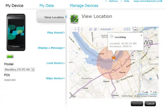The height and width of the screenshot is (110, 166).
Task: Click the Aylmer label on the map
Action: [101, 54]
